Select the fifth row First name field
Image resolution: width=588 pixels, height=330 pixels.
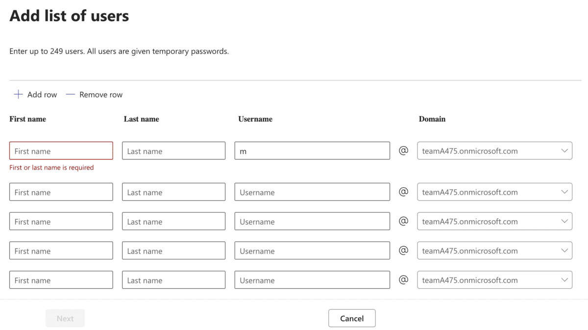(61, 280)
